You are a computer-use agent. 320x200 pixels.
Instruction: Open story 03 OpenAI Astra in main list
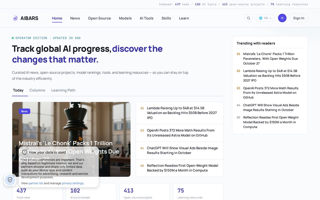pos(179,133)
